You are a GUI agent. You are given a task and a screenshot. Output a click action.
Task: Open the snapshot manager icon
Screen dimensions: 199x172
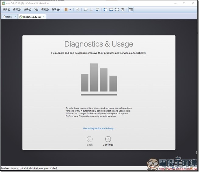pos(97,9)
